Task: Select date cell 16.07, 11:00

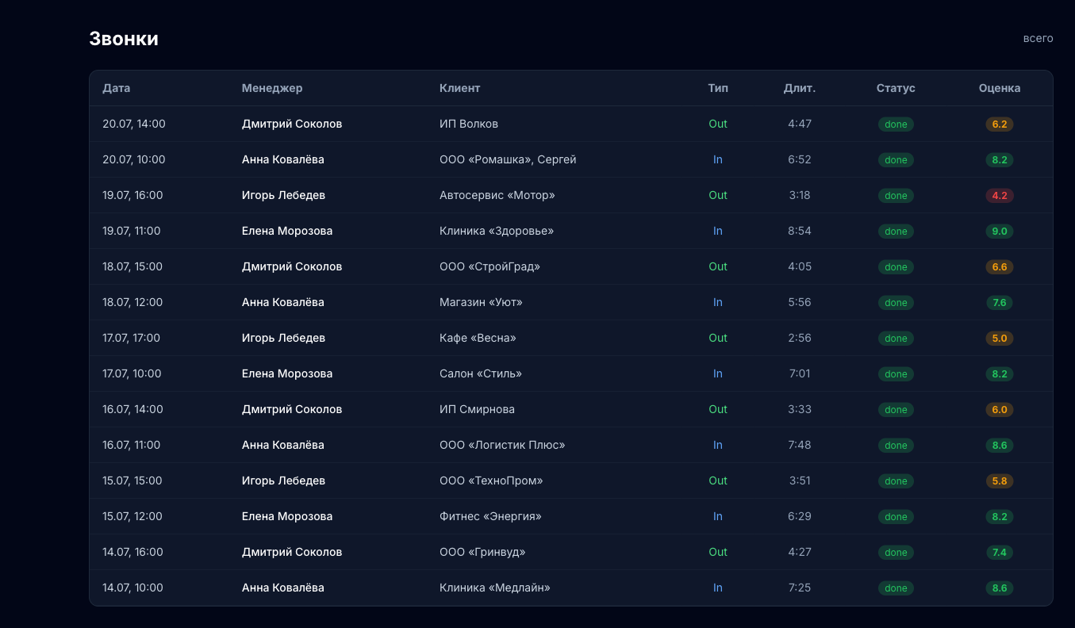Action: pos(131,445)
